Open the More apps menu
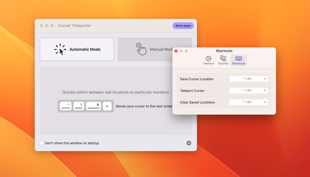The width and height of the screenshot is (310, 177). click(183, 25)
